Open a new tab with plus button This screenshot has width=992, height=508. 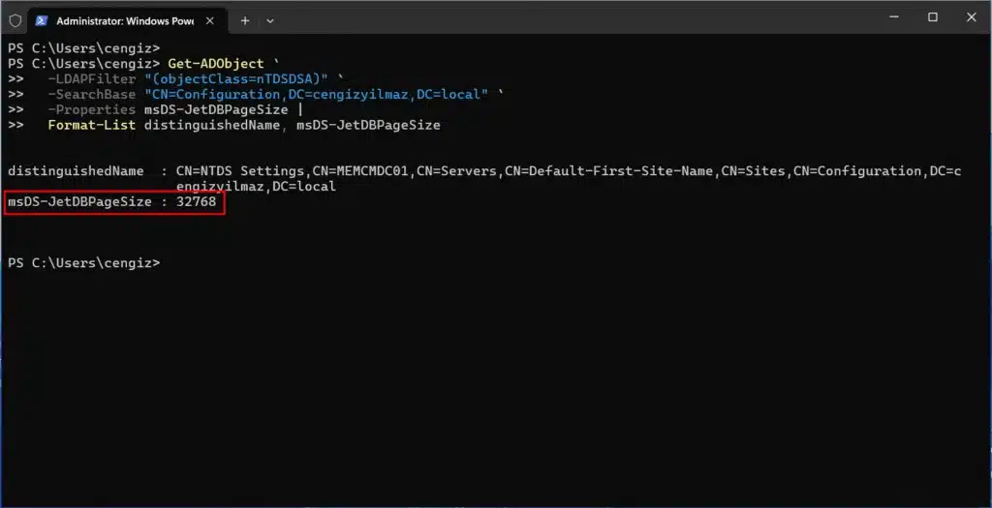coord(244,19)
